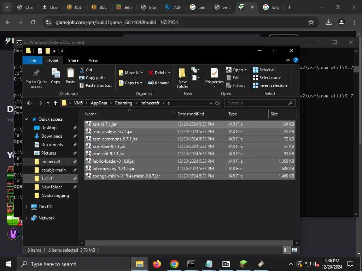
Task: Click the Search a input field
Action: pyautogui.click(x=259, y=103)
